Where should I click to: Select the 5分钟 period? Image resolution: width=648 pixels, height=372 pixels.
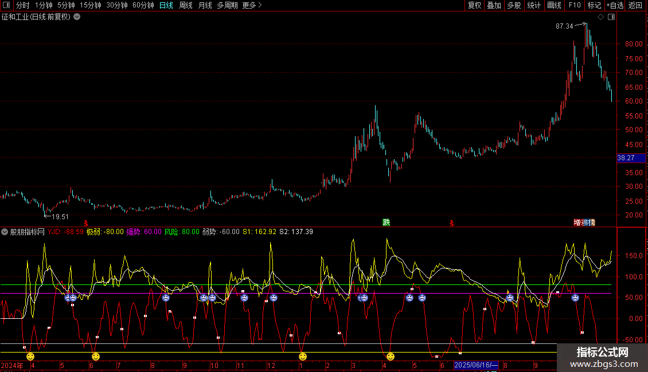(x=66, y=5)
